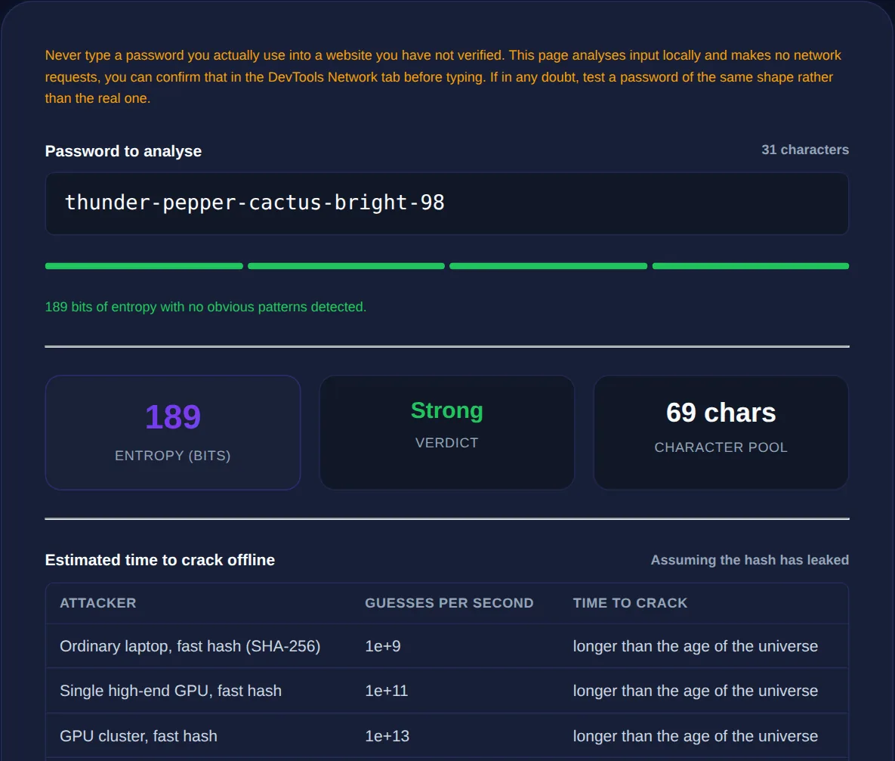Select the Strong Verdict card

click(447, 432)
